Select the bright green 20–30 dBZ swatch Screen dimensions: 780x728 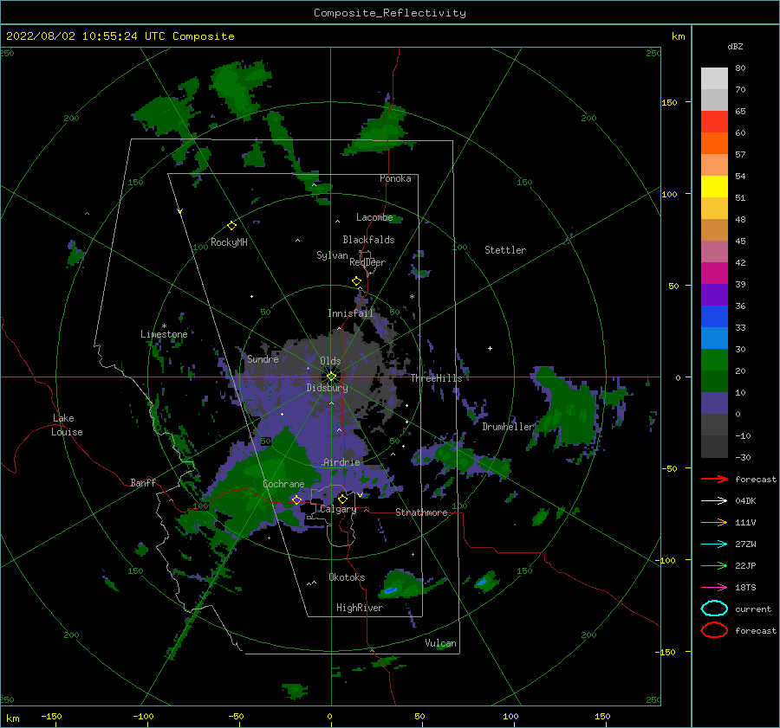click(714, 359)
